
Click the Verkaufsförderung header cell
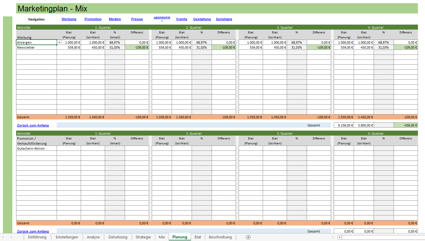[36, 143]
